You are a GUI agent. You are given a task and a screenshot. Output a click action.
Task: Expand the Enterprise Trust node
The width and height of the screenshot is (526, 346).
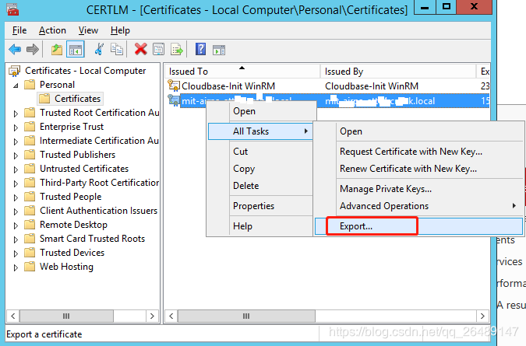pyautogui.click(x=16, y=128)
